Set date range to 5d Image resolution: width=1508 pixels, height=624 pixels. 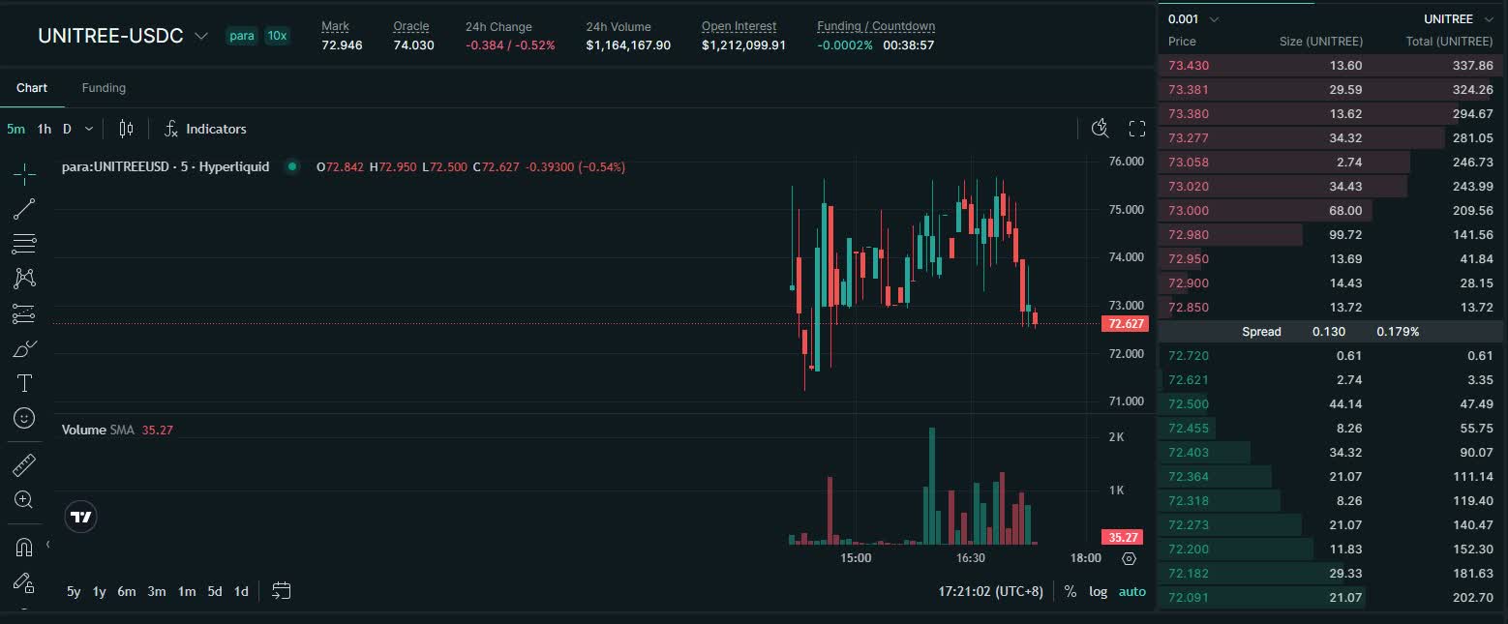pyautogui.click(x=215, y=591)
